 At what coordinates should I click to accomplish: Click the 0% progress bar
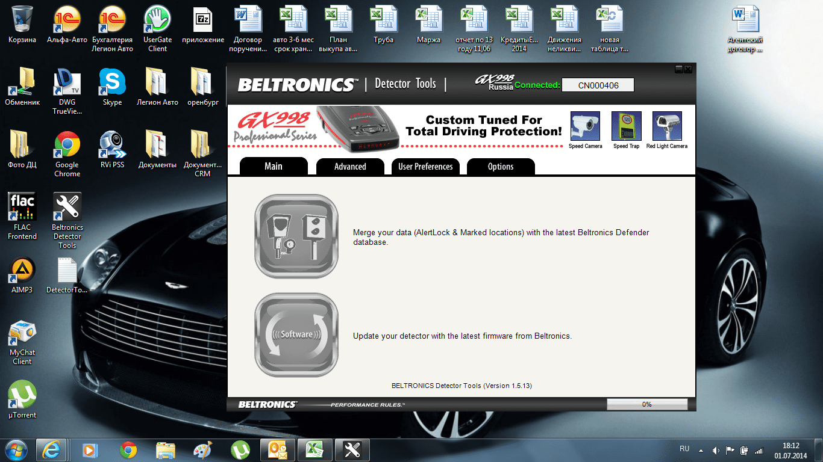pos(647,404)
